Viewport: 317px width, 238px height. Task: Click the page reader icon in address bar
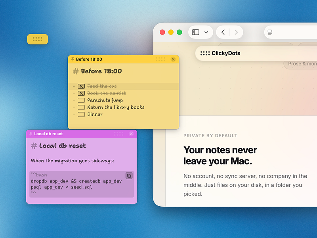(x=270, y=32)
